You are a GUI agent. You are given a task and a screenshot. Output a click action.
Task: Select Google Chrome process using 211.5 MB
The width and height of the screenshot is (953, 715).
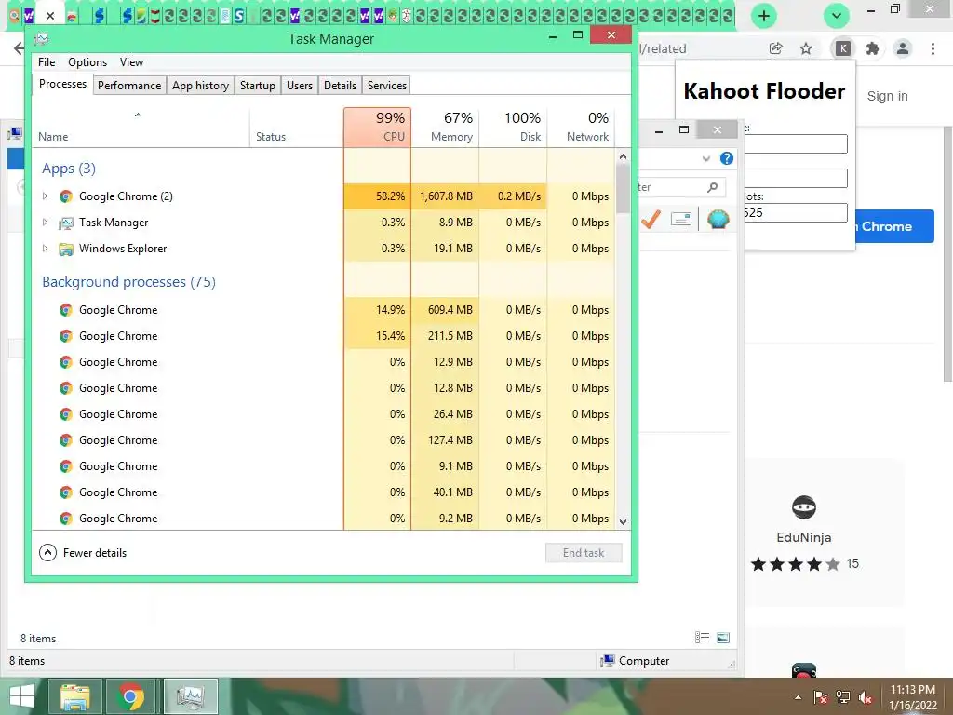(323, 336)
